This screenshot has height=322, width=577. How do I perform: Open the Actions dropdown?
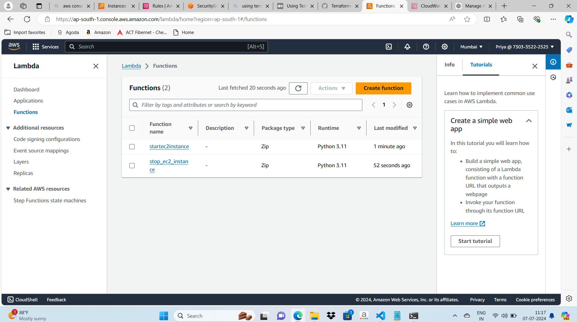tap(332, 88)
